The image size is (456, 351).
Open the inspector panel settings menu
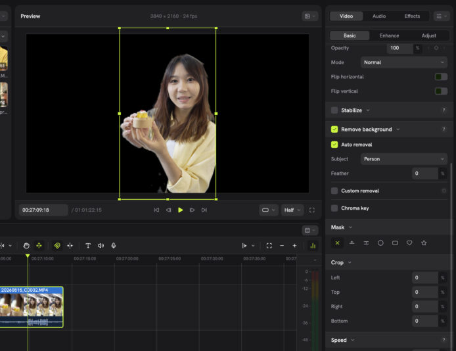[x=441, y=16]
